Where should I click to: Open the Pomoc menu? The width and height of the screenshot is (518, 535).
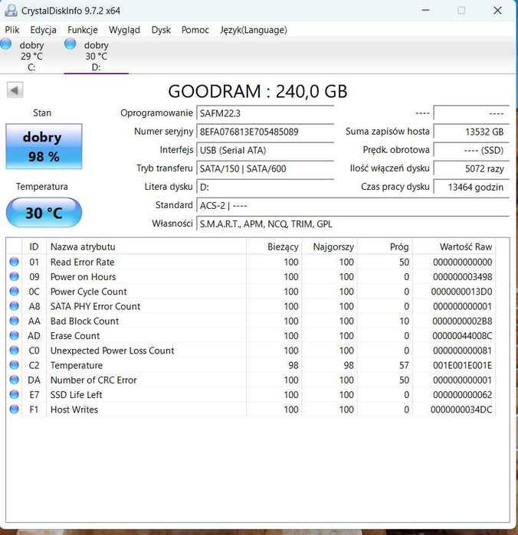(x=195, y=30)
